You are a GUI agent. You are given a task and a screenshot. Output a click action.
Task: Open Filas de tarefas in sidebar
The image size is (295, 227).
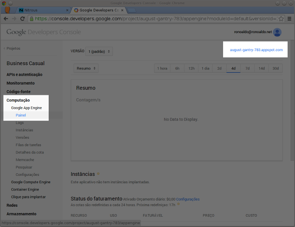pos(28,145)
